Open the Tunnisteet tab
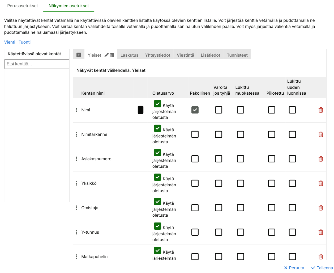 [x=237, y=55]
